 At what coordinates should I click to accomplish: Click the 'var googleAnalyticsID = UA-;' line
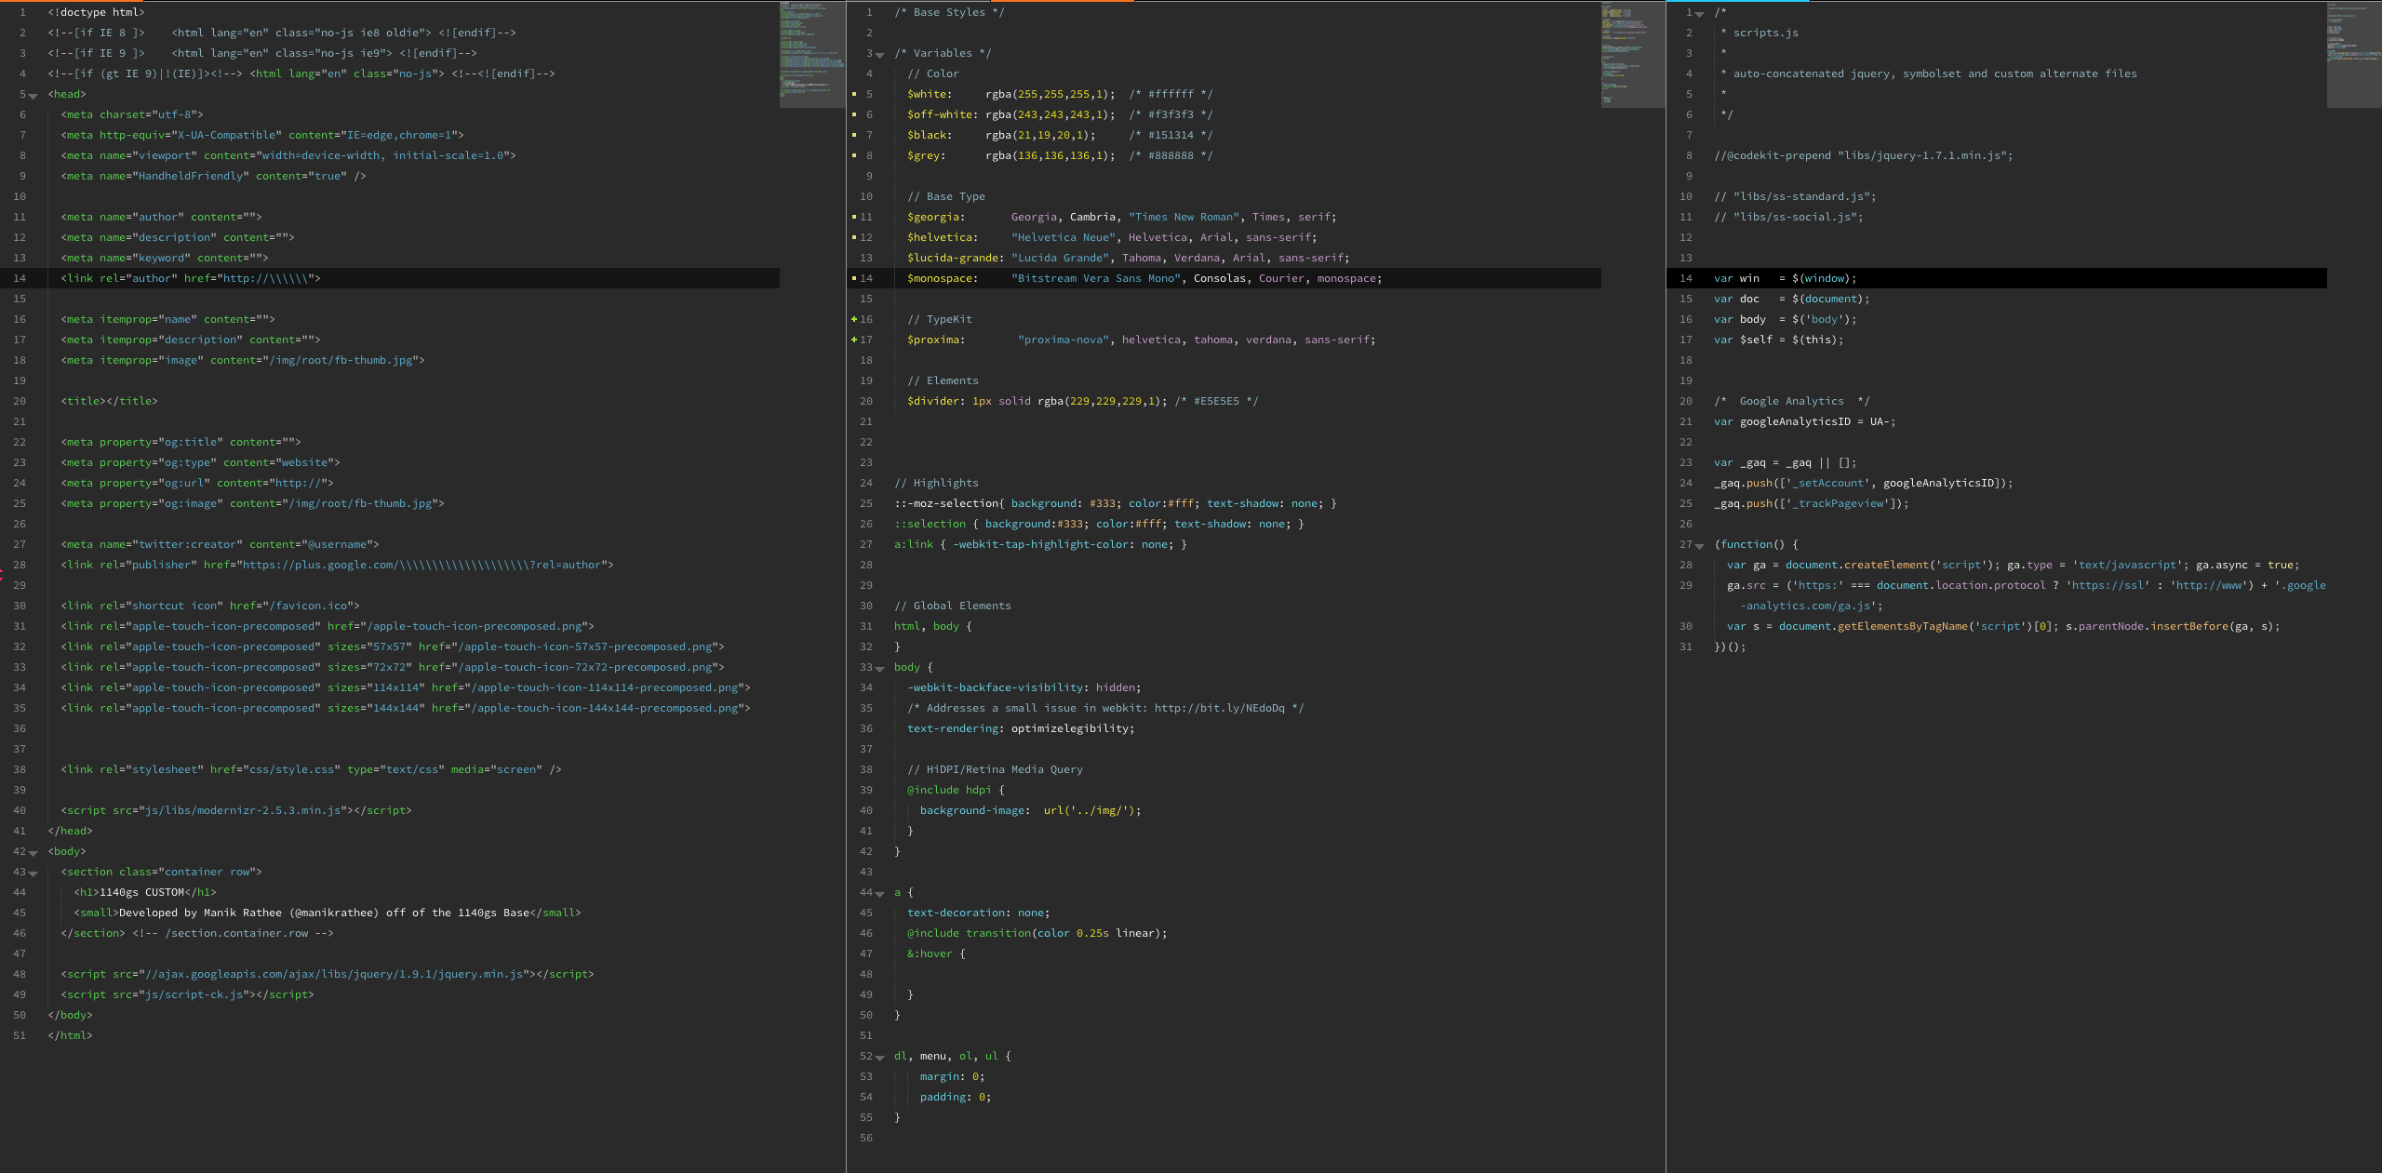point(1805,421)
